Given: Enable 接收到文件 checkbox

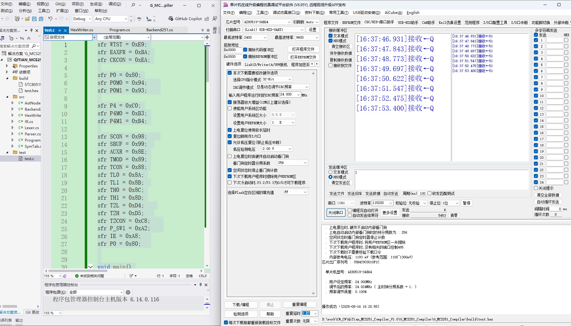Looking at the screenshot, I should (x=330, y=66).
